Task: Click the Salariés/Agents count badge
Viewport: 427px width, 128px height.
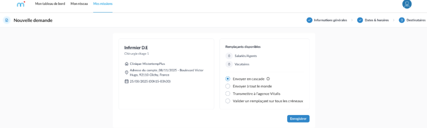Action: [x=229, y=56]
